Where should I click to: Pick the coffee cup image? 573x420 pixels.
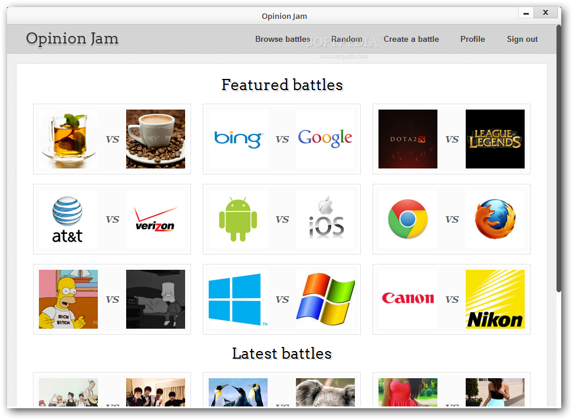156,139
